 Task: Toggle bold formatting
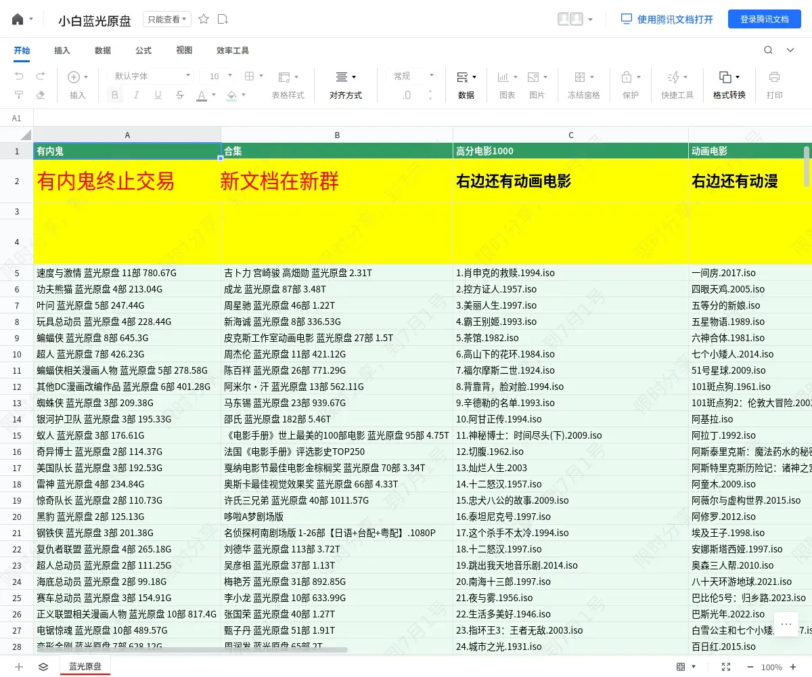point(114,95)
